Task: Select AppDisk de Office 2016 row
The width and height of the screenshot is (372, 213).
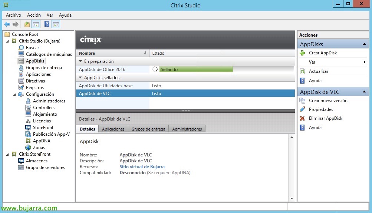Action: 185,70
